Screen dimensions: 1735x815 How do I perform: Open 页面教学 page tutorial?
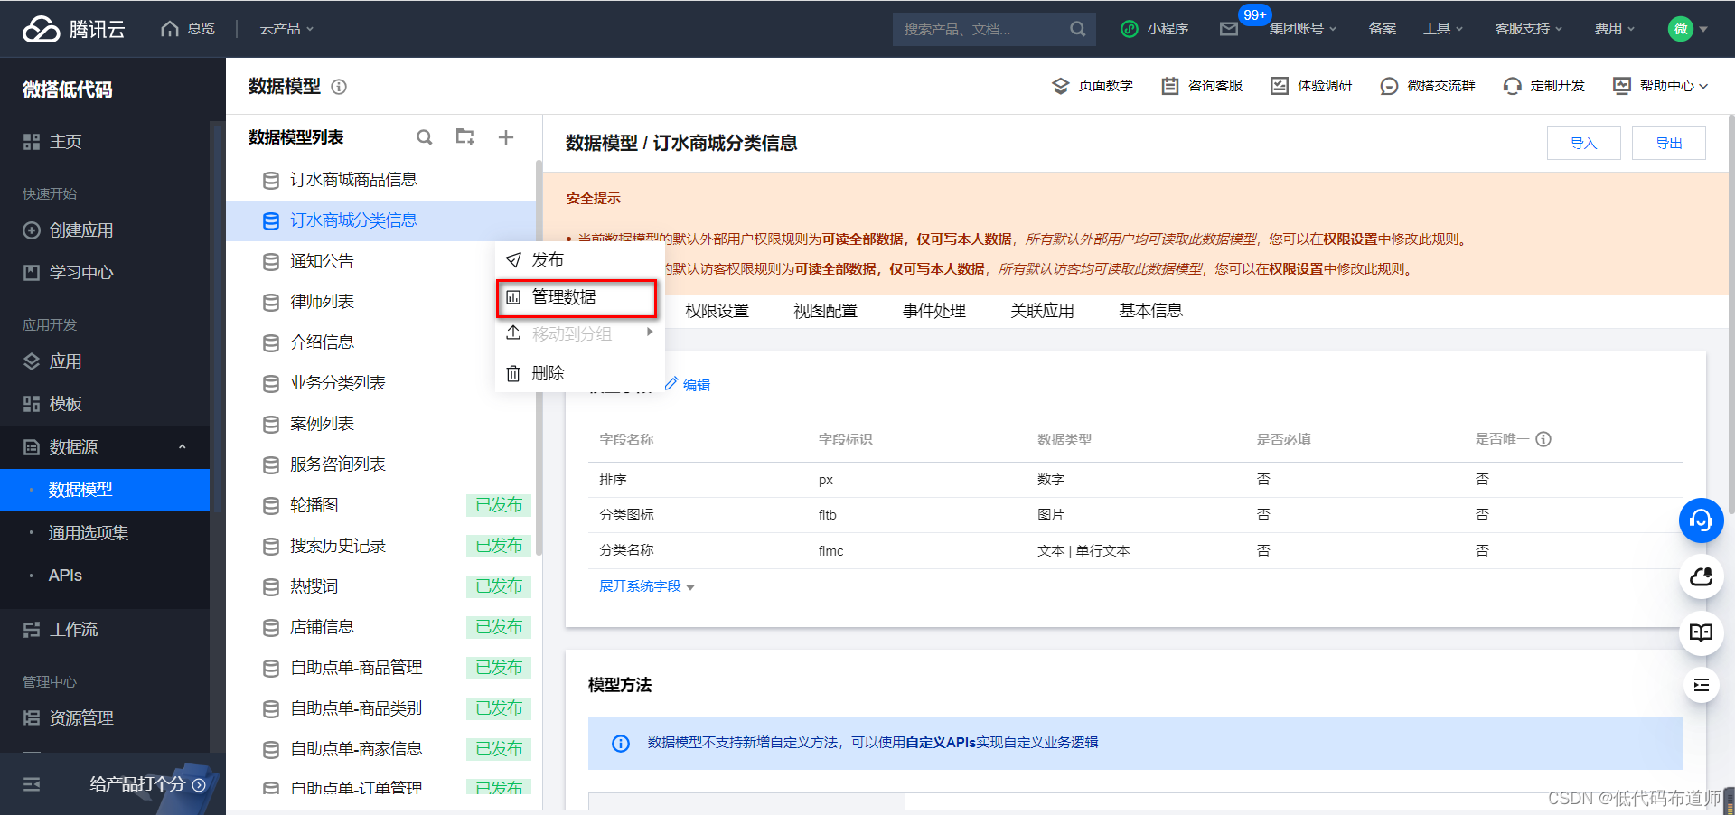tap(1093, 86)
